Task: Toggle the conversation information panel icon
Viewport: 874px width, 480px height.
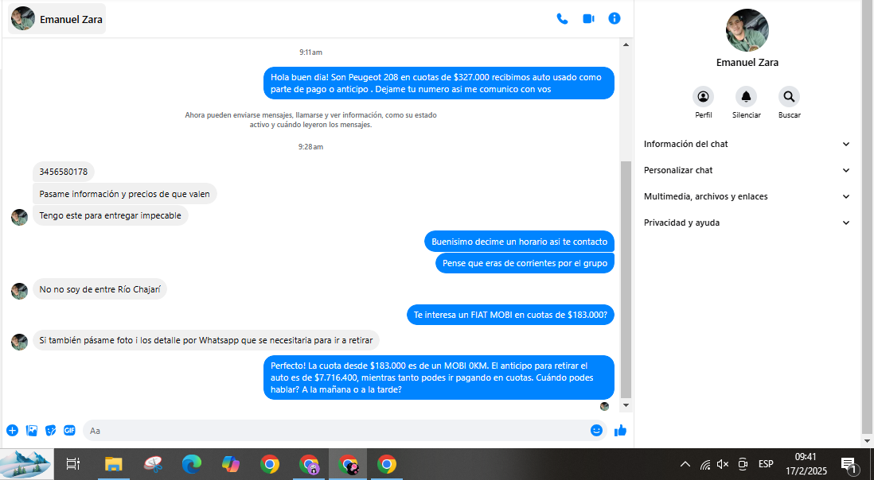Action: pyautogui.click(x=615, y=18)
